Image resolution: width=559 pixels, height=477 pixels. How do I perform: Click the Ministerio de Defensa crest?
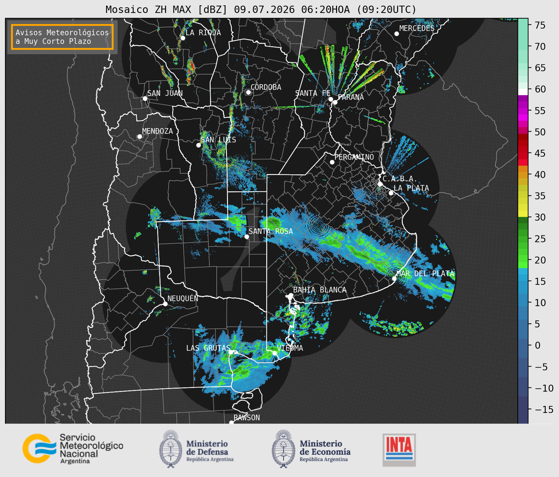tap(171, 449)
